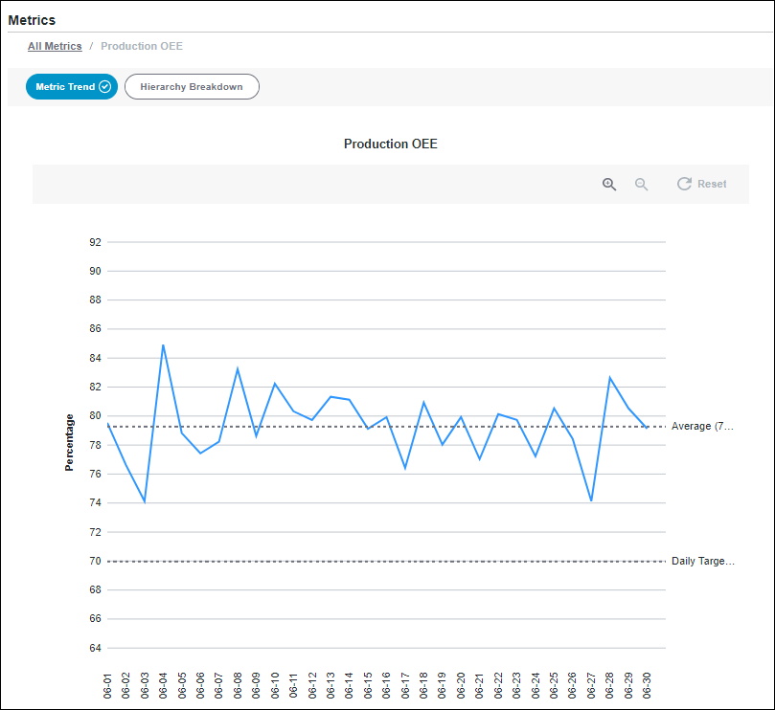Zoom out of the chart using the minus magnifier

coord(642,184)
